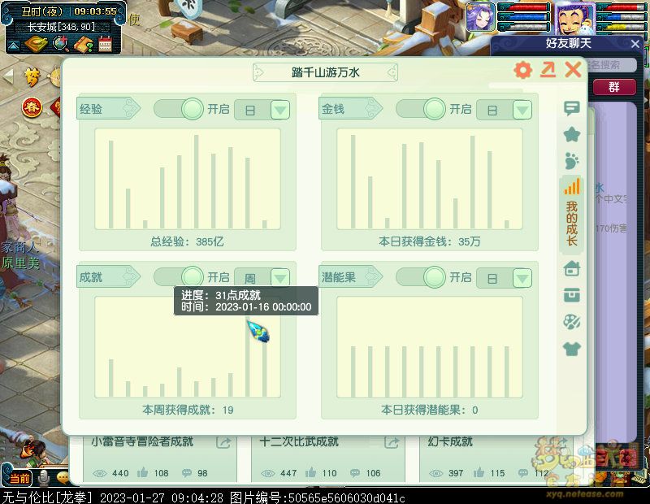650x504 pixels.
Task: Expand the 经验 period dropdown
Action: (x=280, y=110)
